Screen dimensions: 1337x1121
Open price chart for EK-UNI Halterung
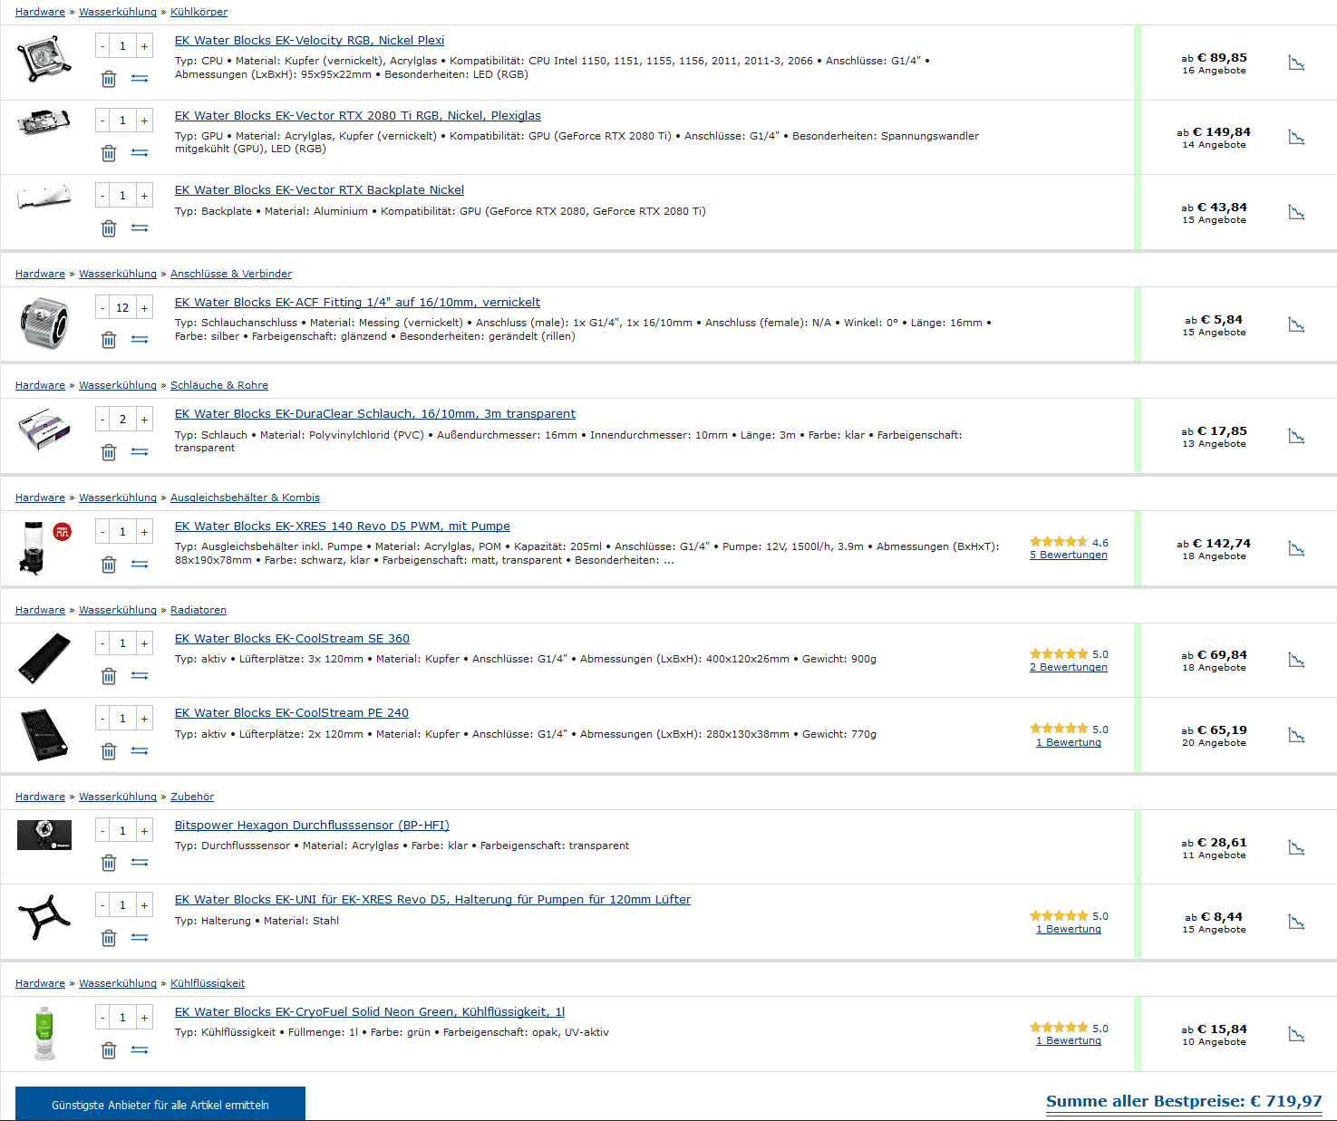click(x=1297, y=922)
